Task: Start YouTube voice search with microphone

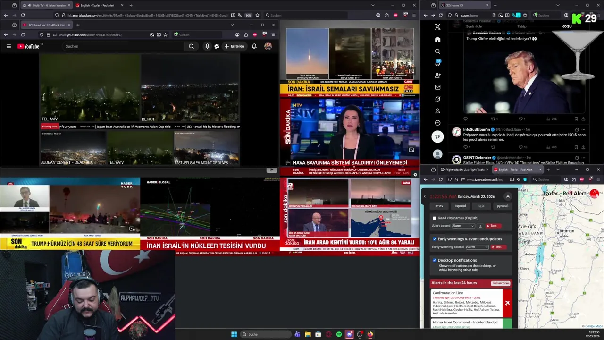Action: (207, 46)
